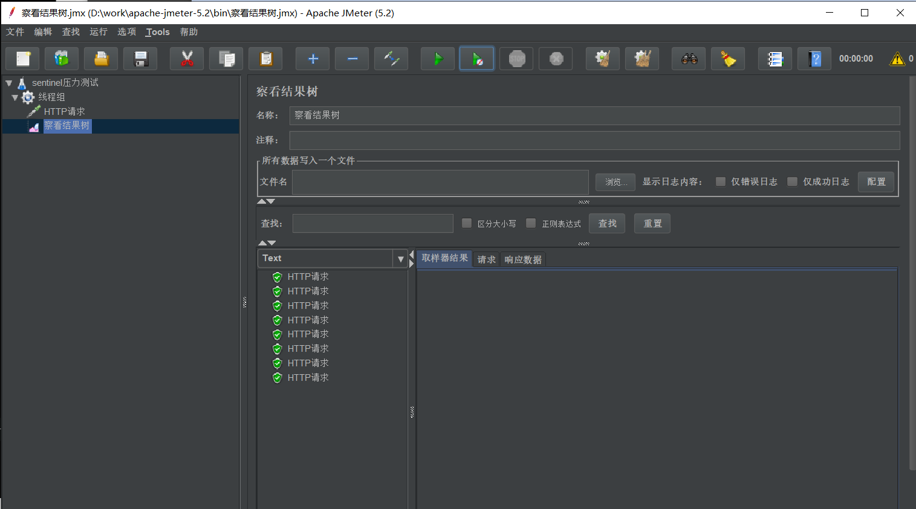Switch to the 请求 tab
This screenshot has width=916, height=509.
point(487,259)
